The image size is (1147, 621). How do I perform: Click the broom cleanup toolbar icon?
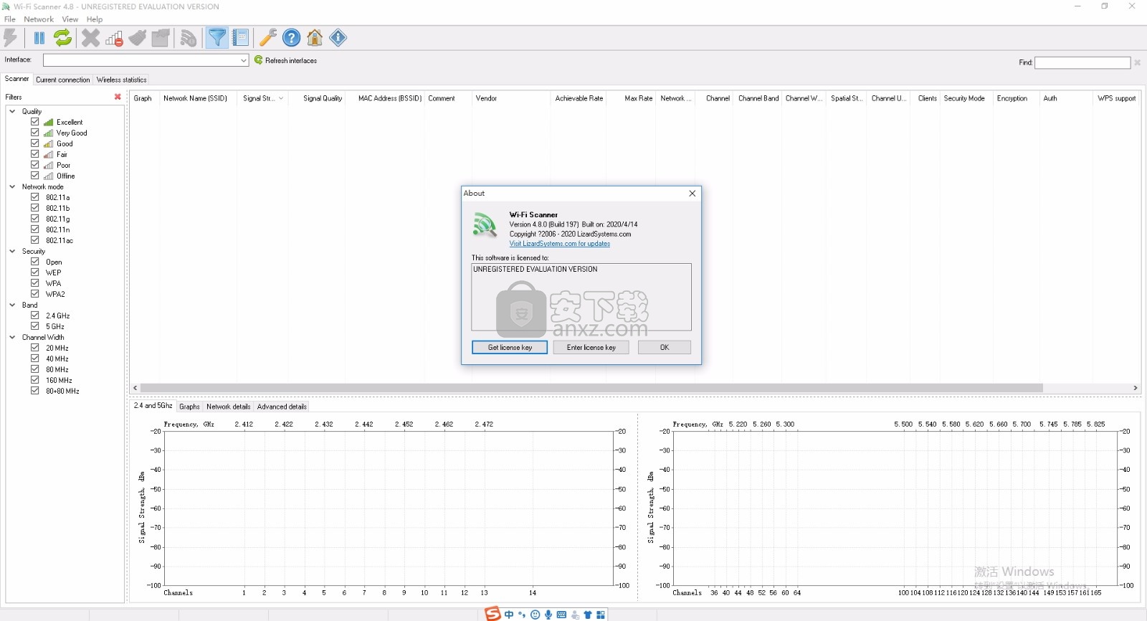click(x=138, y=37)
